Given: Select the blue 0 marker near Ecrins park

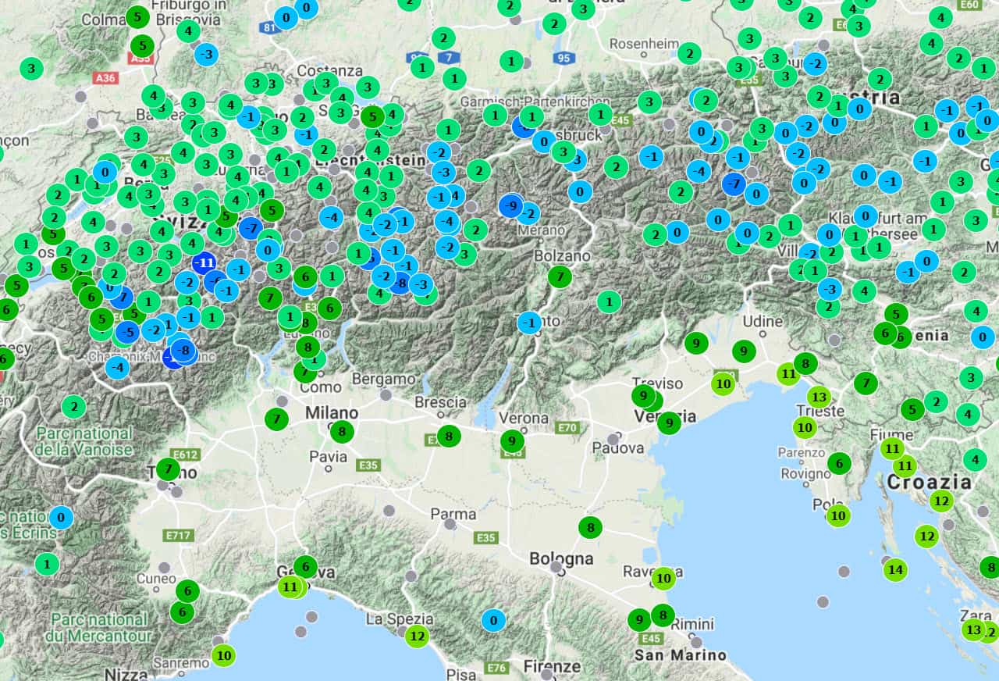Looking at the screenshot, I should [x=61, y=517].
